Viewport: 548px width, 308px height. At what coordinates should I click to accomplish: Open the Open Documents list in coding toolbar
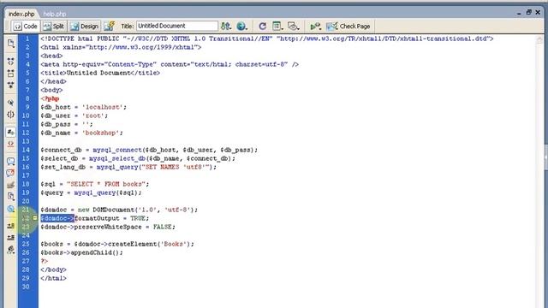11,44
